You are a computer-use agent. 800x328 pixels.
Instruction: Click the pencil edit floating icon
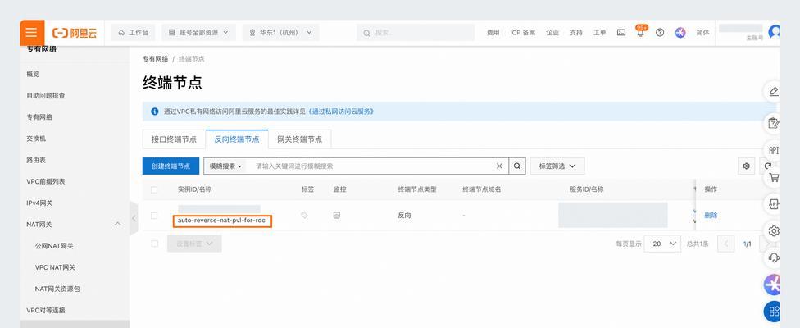click(x=774, y=91)
